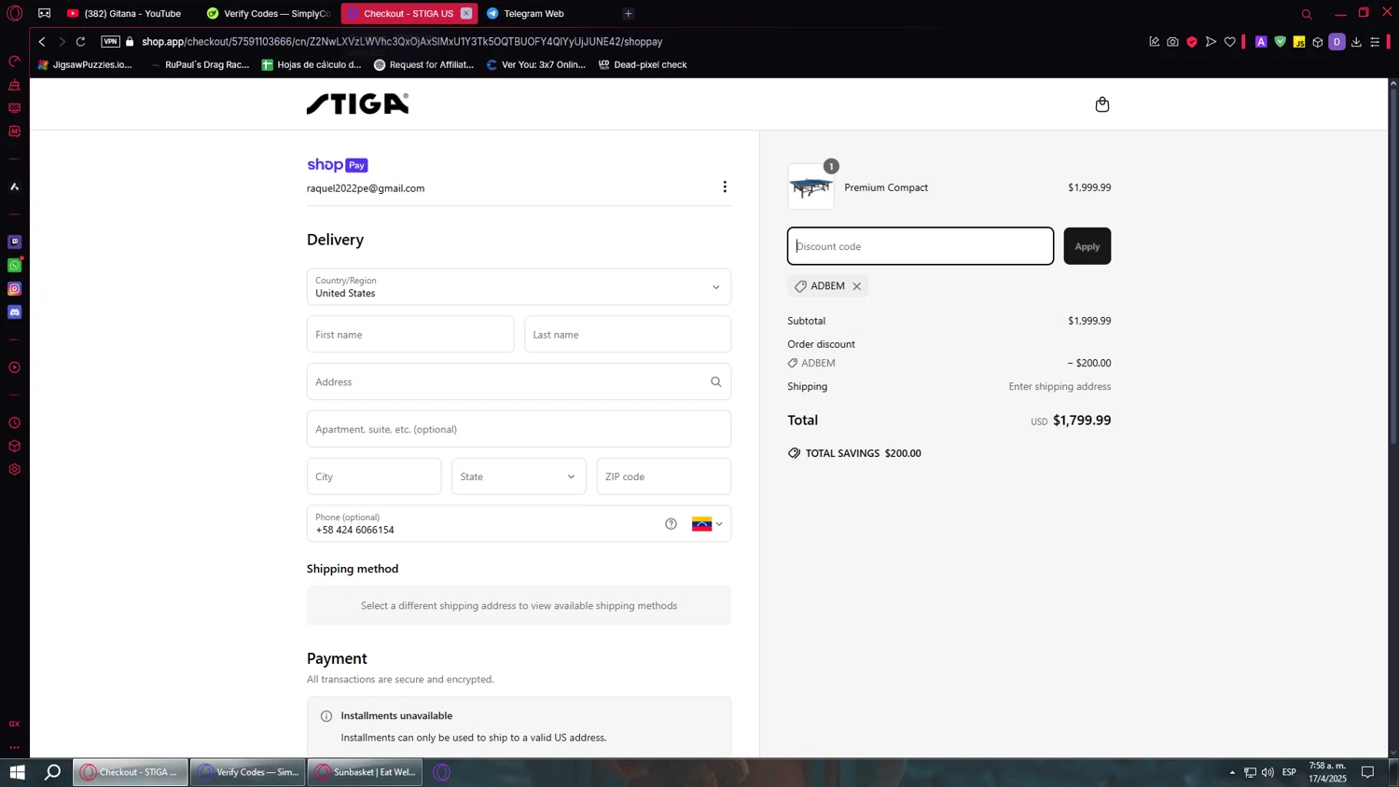Click the Apply discount button

1087,246
